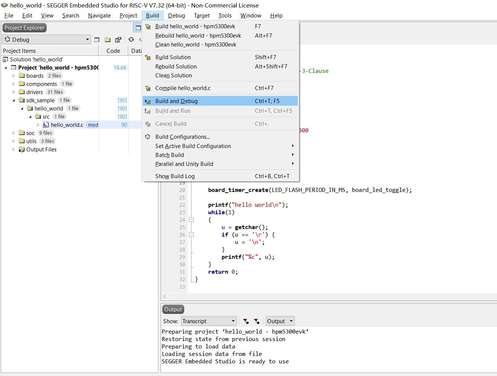Screen dimensions: 497x376
Task: Choose Show Build Log
Action: [x=220, y=176]
